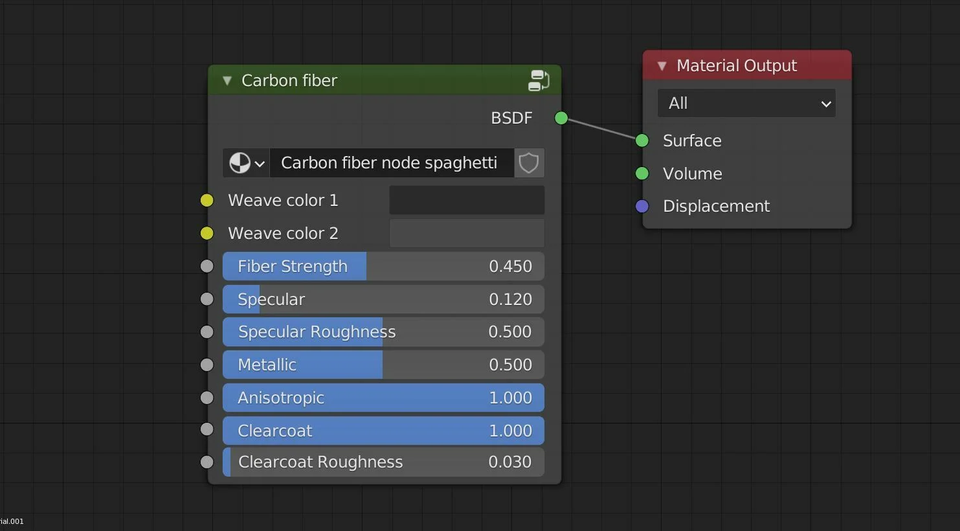Click the node group edit icon on Carbon fiber header

[x=539, y=80]
